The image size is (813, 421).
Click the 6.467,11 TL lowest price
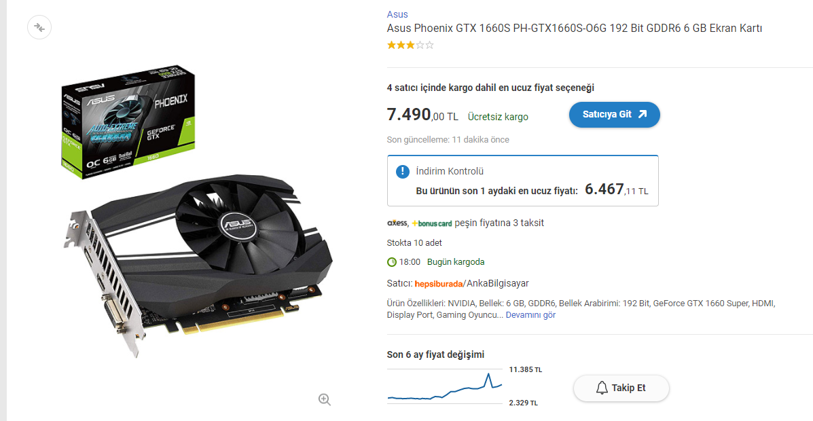point(617,189)
